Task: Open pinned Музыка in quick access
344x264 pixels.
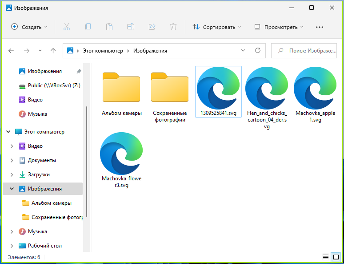Action: [x=33, y=114]
